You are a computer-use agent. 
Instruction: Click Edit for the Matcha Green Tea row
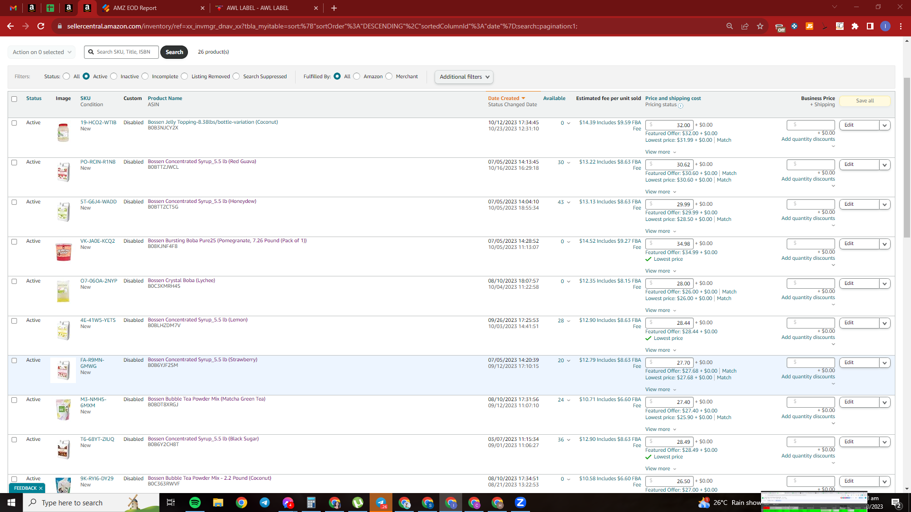[859, 402]
